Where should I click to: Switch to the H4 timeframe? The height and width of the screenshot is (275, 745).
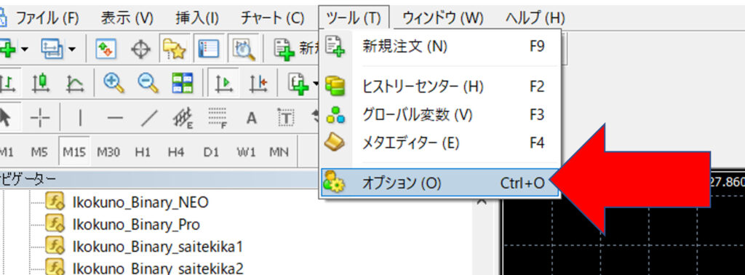[x=176, y=152]
